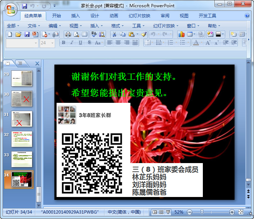Image resolution: width=254 pixels, height=219 pixels.
Task: Go to previous slide double-arrow button
Action: click(x=248, y=191)
